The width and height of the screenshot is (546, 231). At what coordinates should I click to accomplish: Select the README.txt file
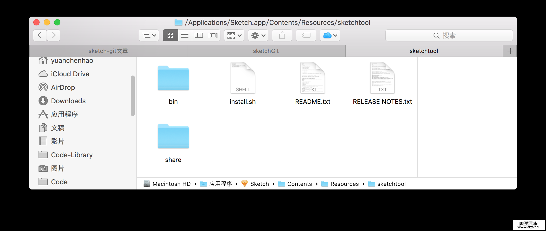click(313, 78)
